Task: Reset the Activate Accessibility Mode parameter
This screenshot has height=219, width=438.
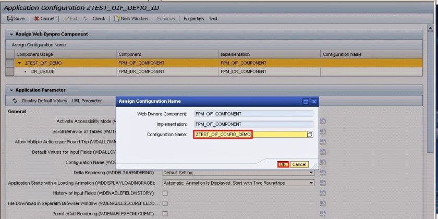Action: tap(323, 121)
